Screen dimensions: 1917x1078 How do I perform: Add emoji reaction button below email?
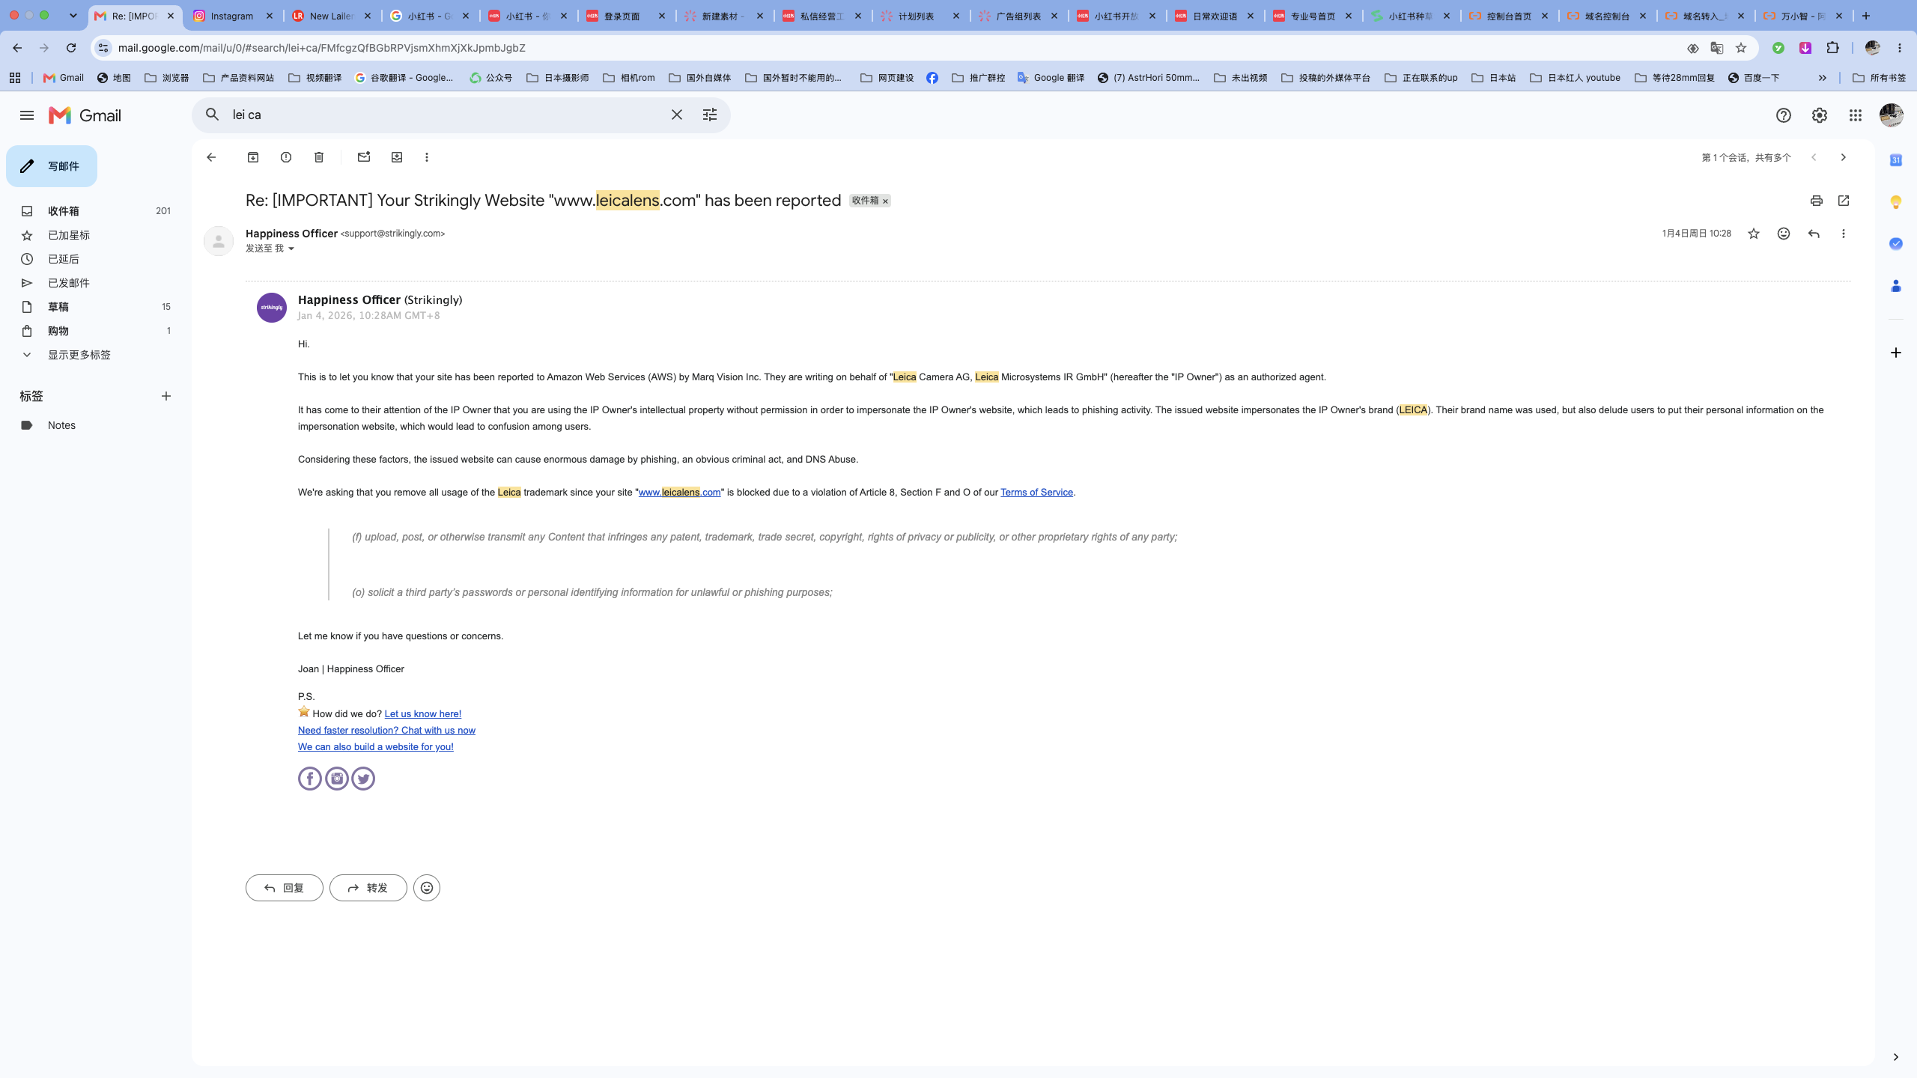pyautogui.click(x=427, y=888)
